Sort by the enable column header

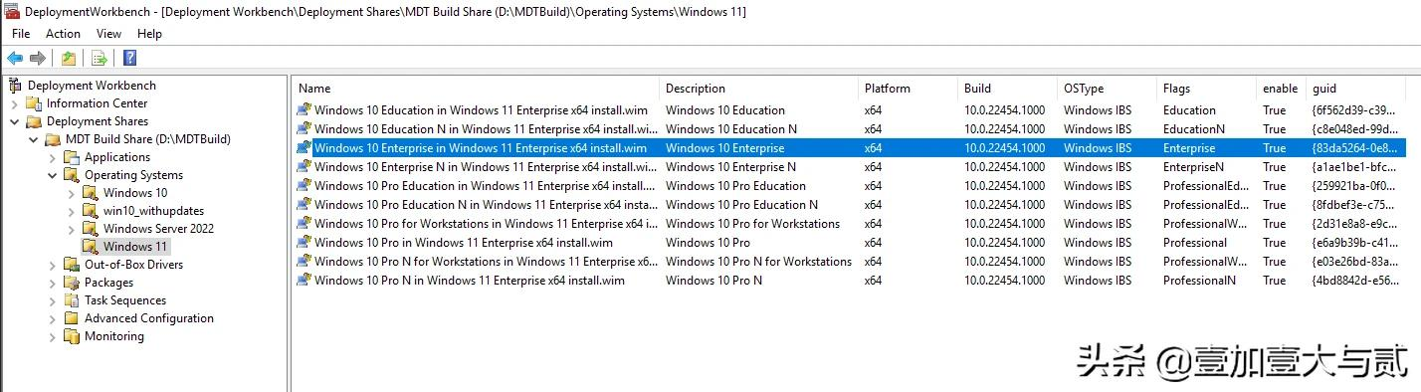pyautogui.click(x=1281, y=89)
